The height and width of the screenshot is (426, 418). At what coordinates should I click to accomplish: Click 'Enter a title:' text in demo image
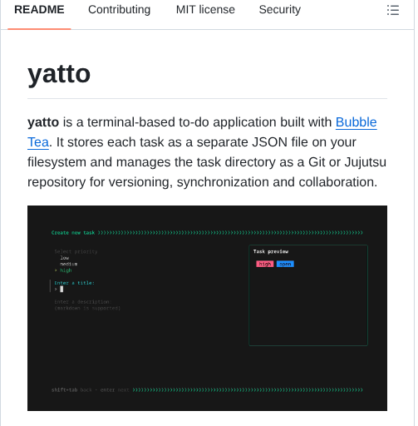coord(74,283)
